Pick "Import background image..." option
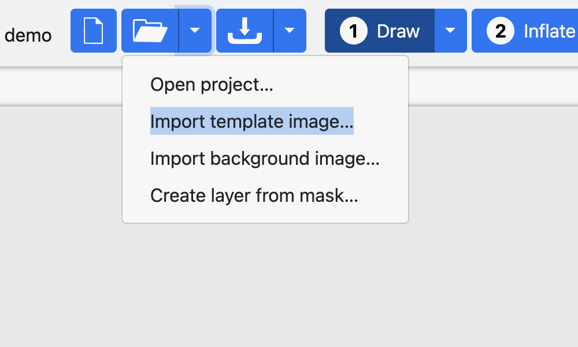 pos(265,158)
